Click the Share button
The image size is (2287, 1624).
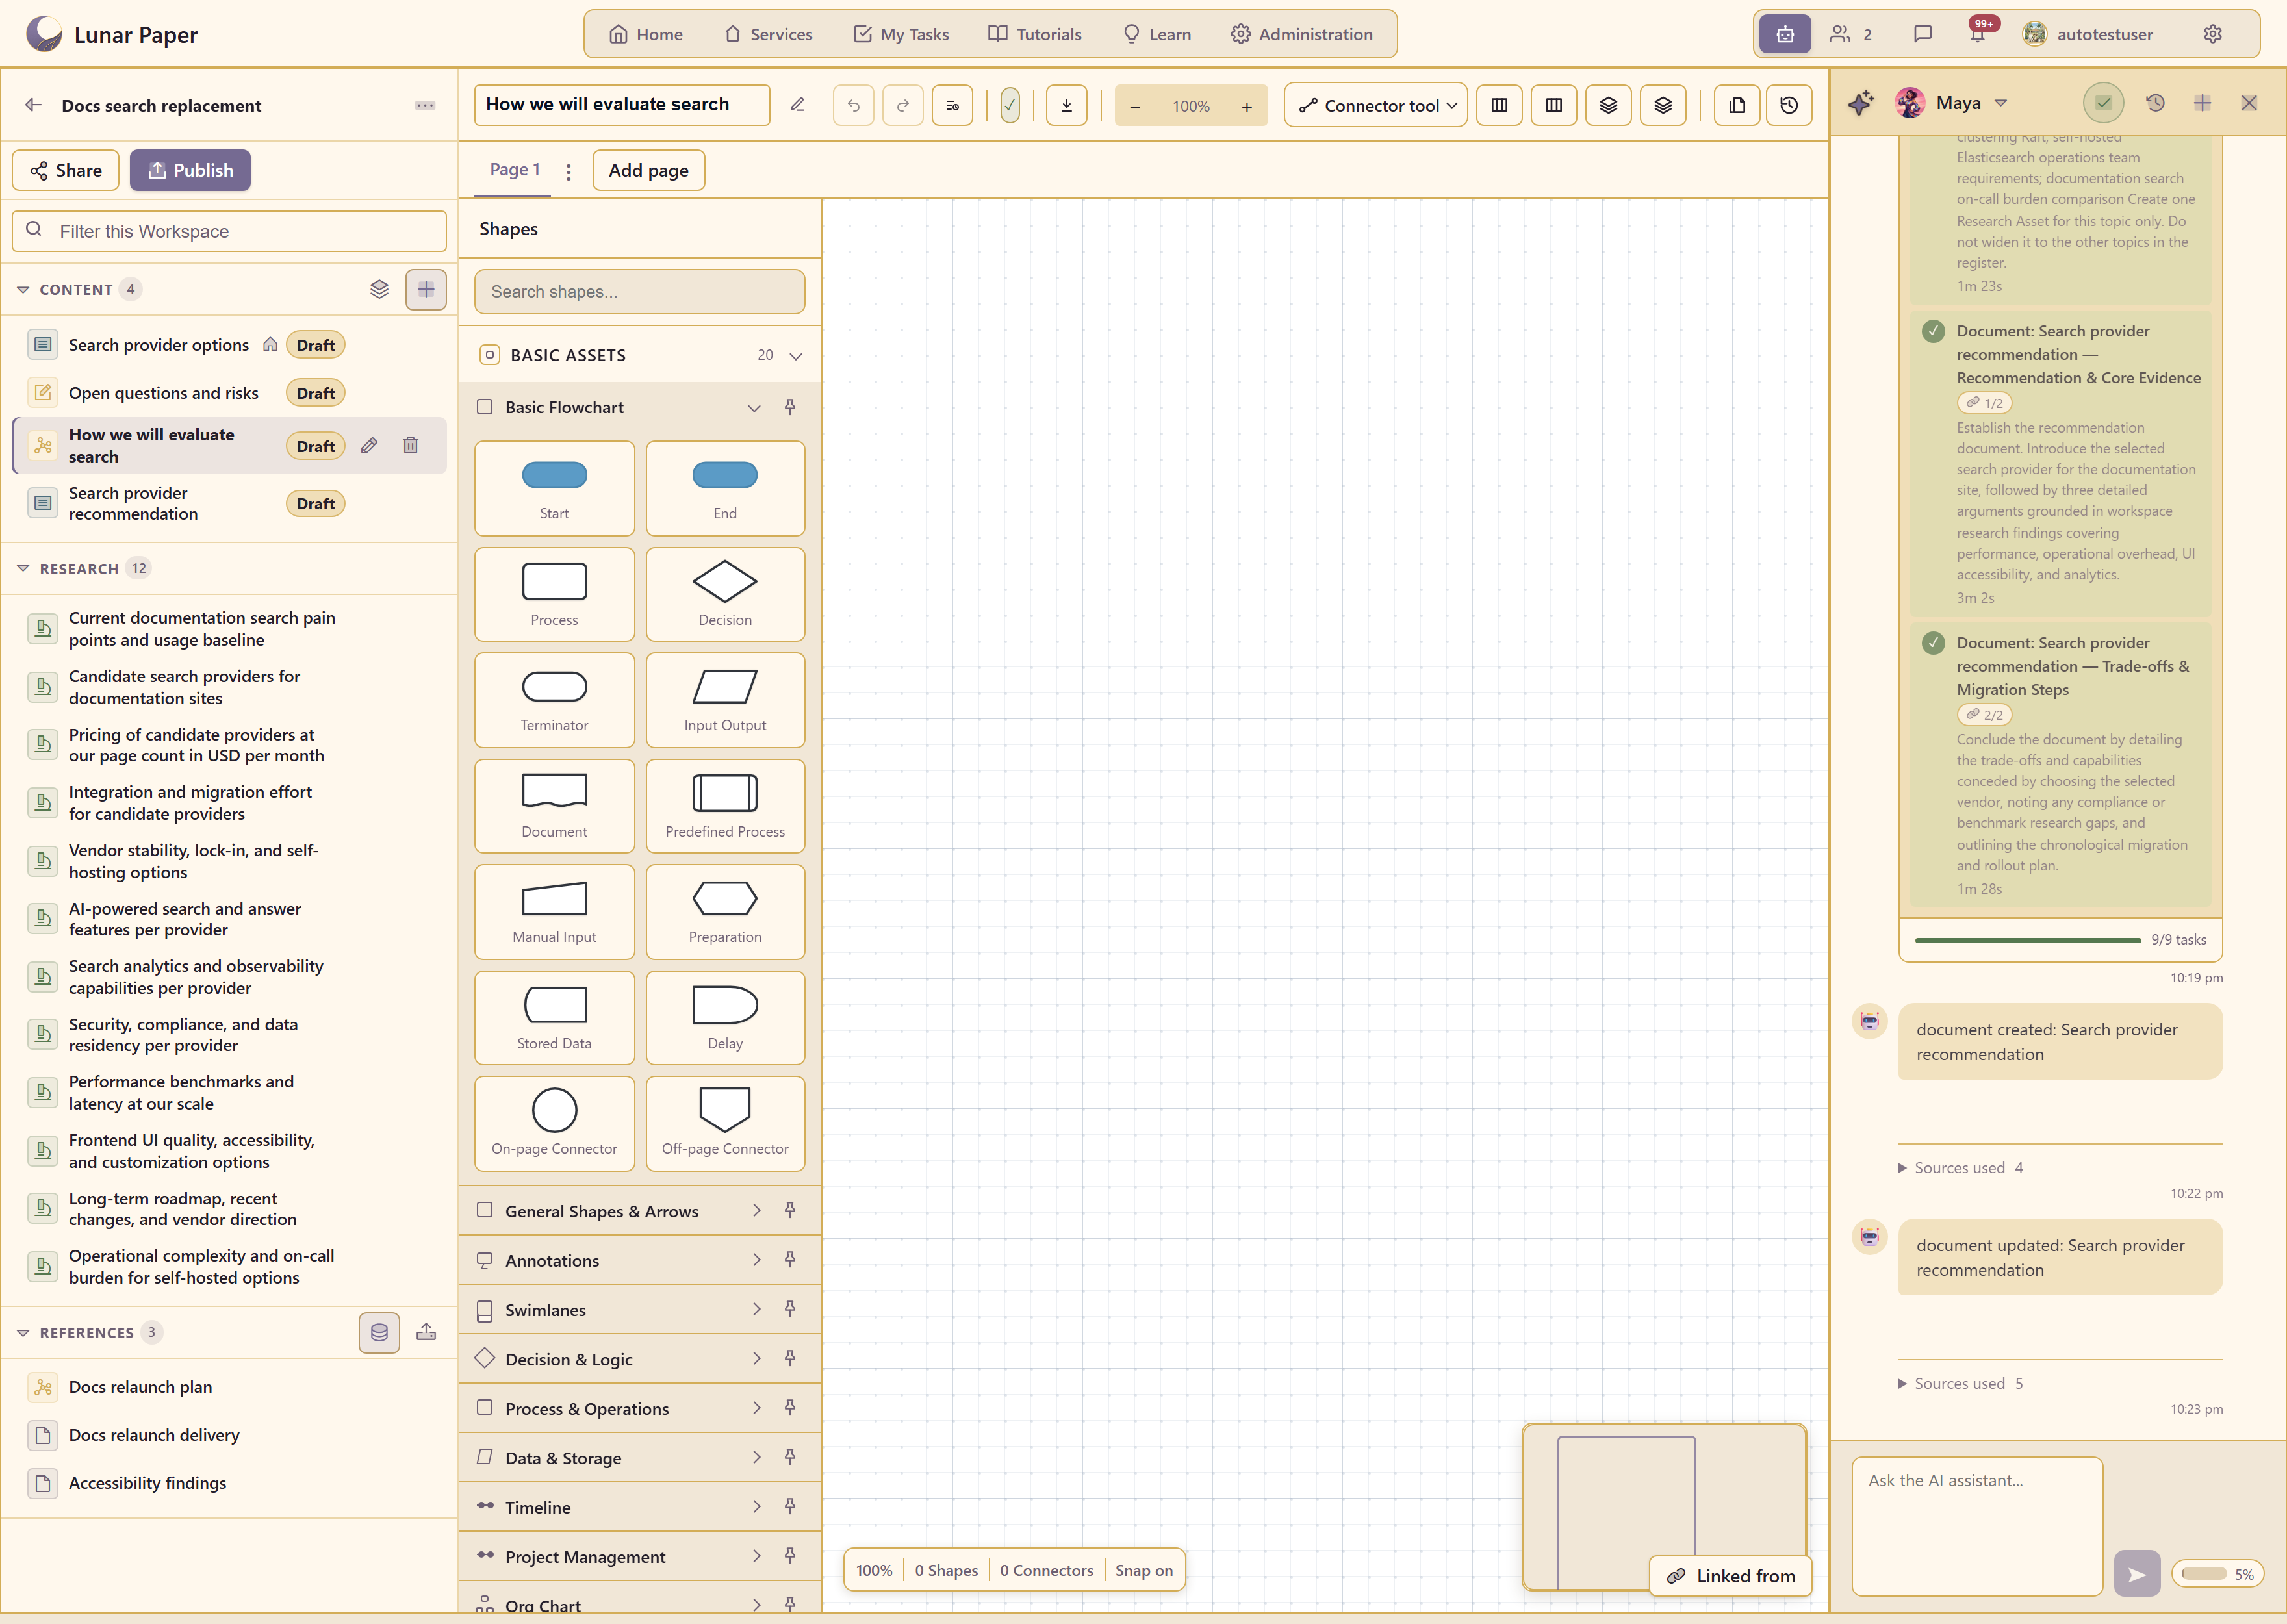click(65, 170)
